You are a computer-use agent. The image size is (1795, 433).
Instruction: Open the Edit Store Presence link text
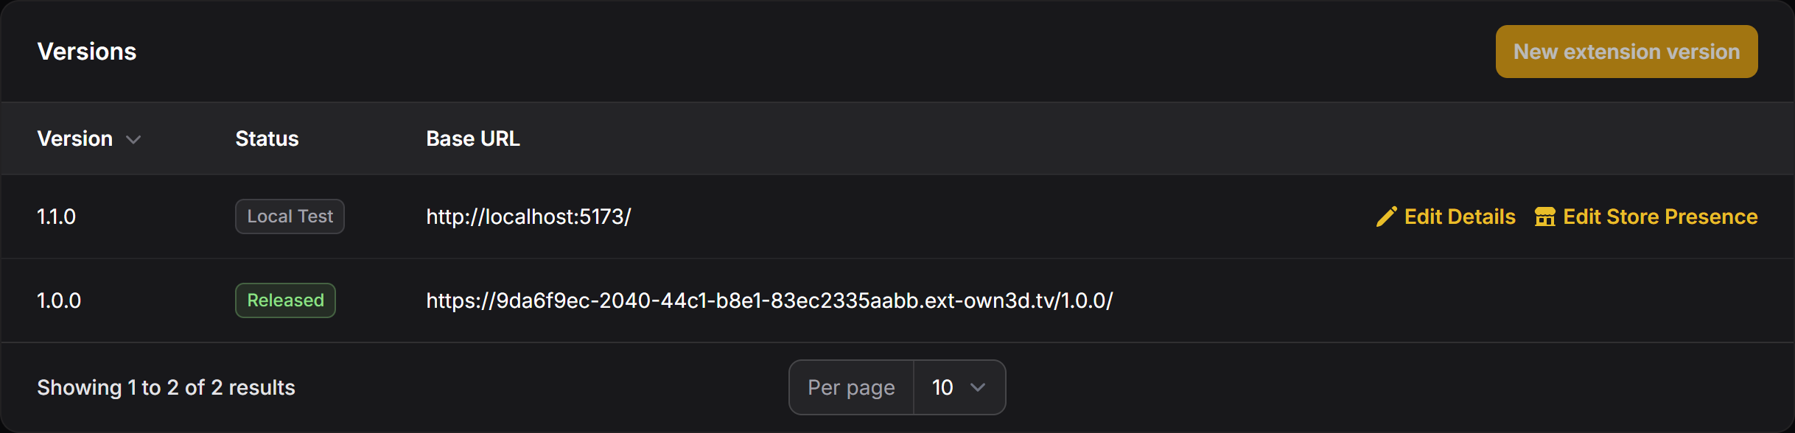pyautogui.click(x=1660, y=216)
